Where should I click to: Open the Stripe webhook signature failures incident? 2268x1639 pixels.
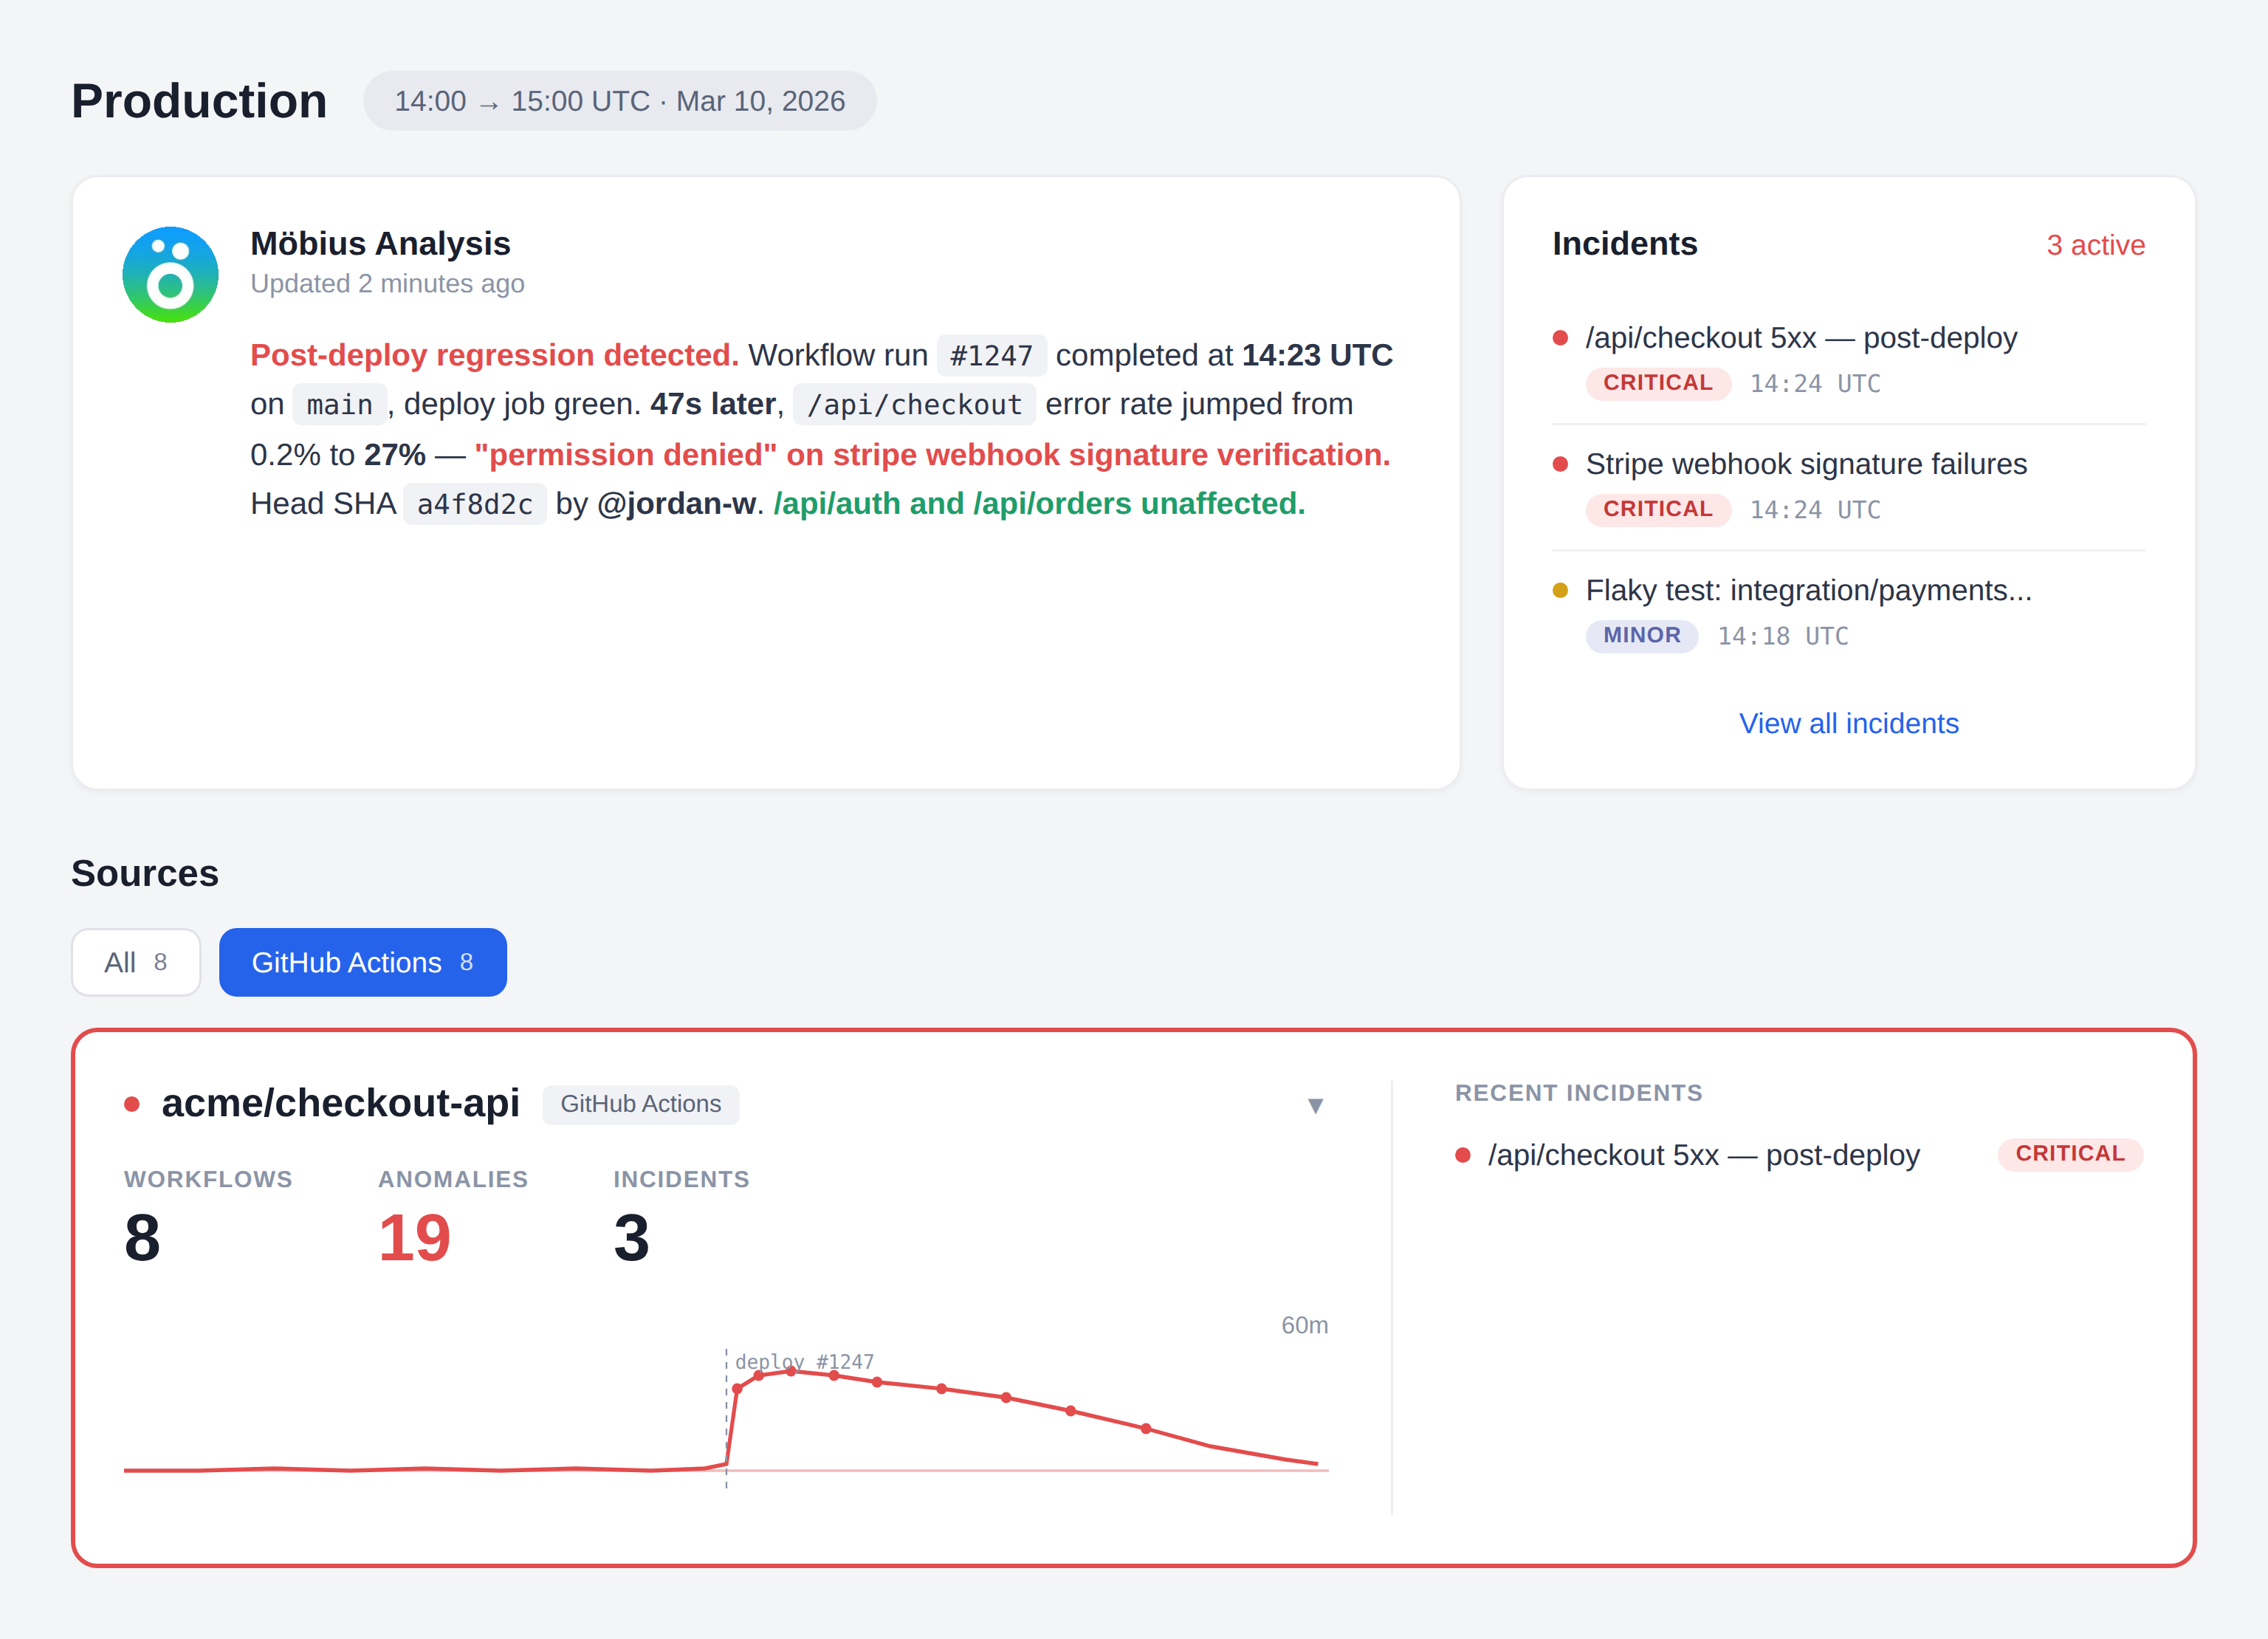click(1805, 464)
